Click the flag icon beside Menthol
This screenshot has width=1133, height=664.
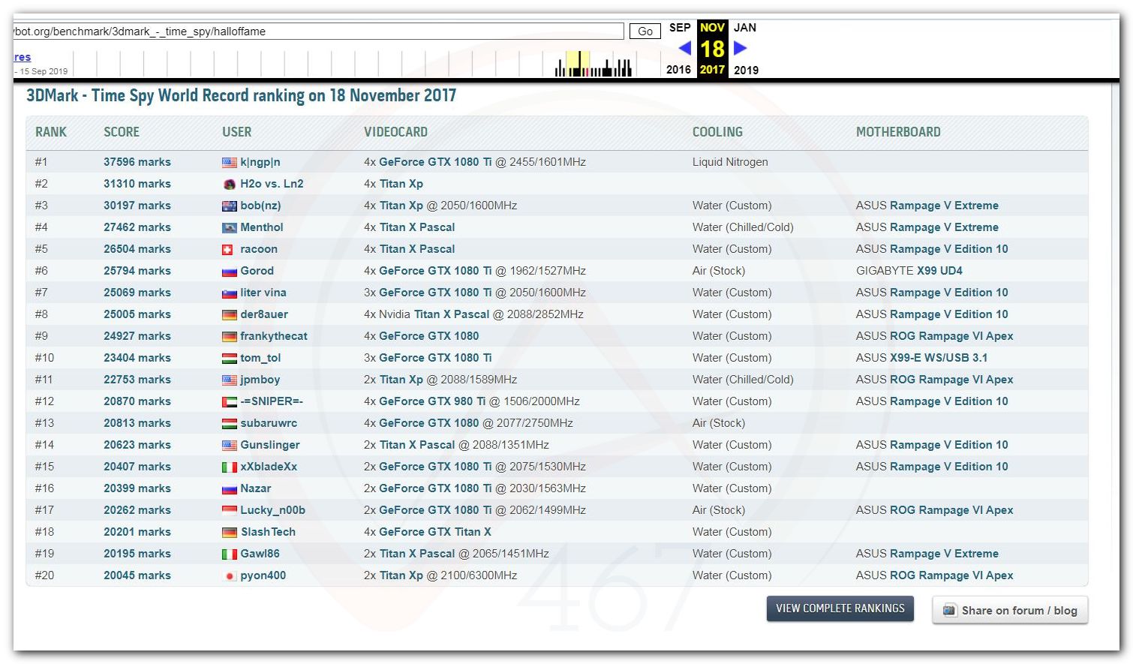coord(230,227)
